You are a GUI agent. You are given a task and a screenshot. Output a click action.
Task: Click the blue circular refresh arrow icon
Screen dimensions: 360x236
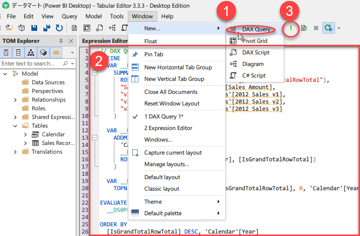click(x=59, y=28)
